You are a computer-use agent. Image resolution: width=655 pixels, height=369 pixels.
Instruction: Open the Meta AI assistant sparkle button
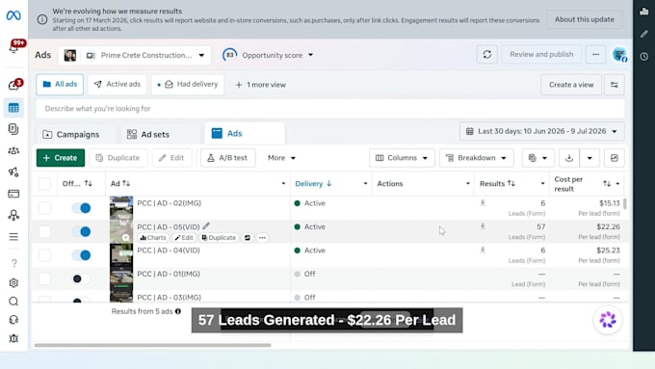pos(608,320)
